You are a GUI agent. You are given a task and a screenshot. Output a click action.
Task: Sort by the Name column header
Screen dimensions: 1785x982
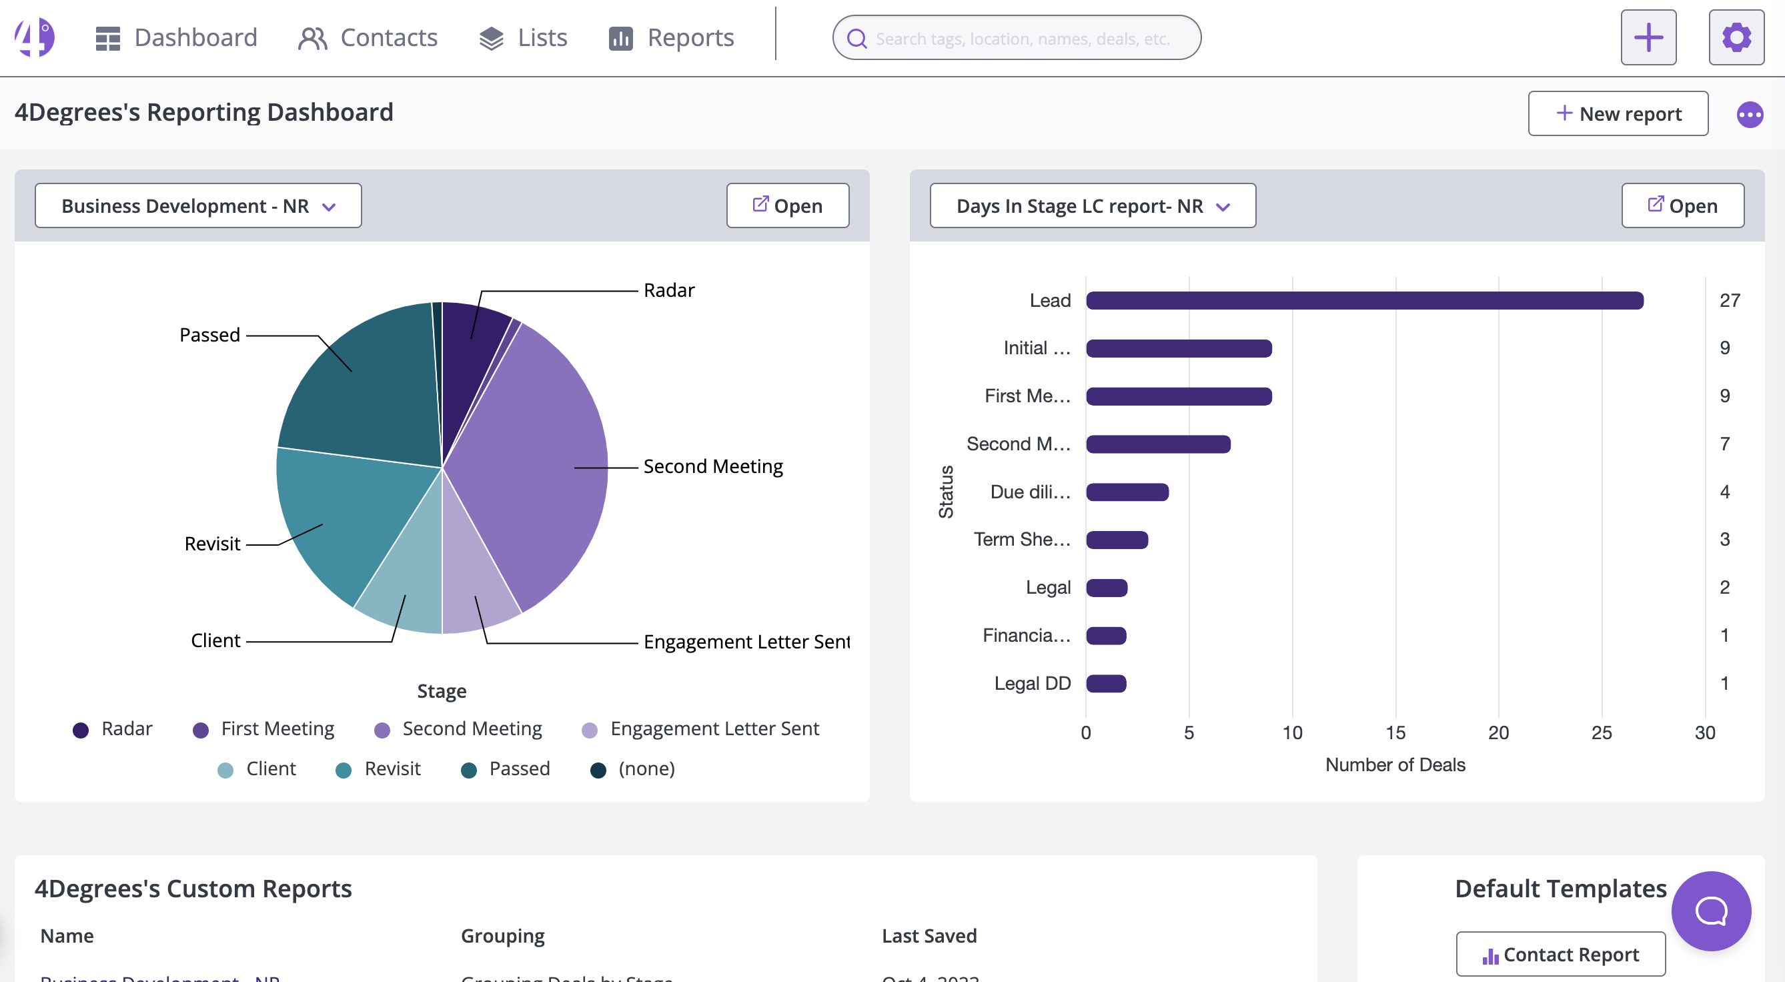click(67, 935)
